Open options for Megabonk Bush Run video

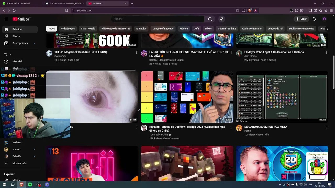tap(137, 52)
